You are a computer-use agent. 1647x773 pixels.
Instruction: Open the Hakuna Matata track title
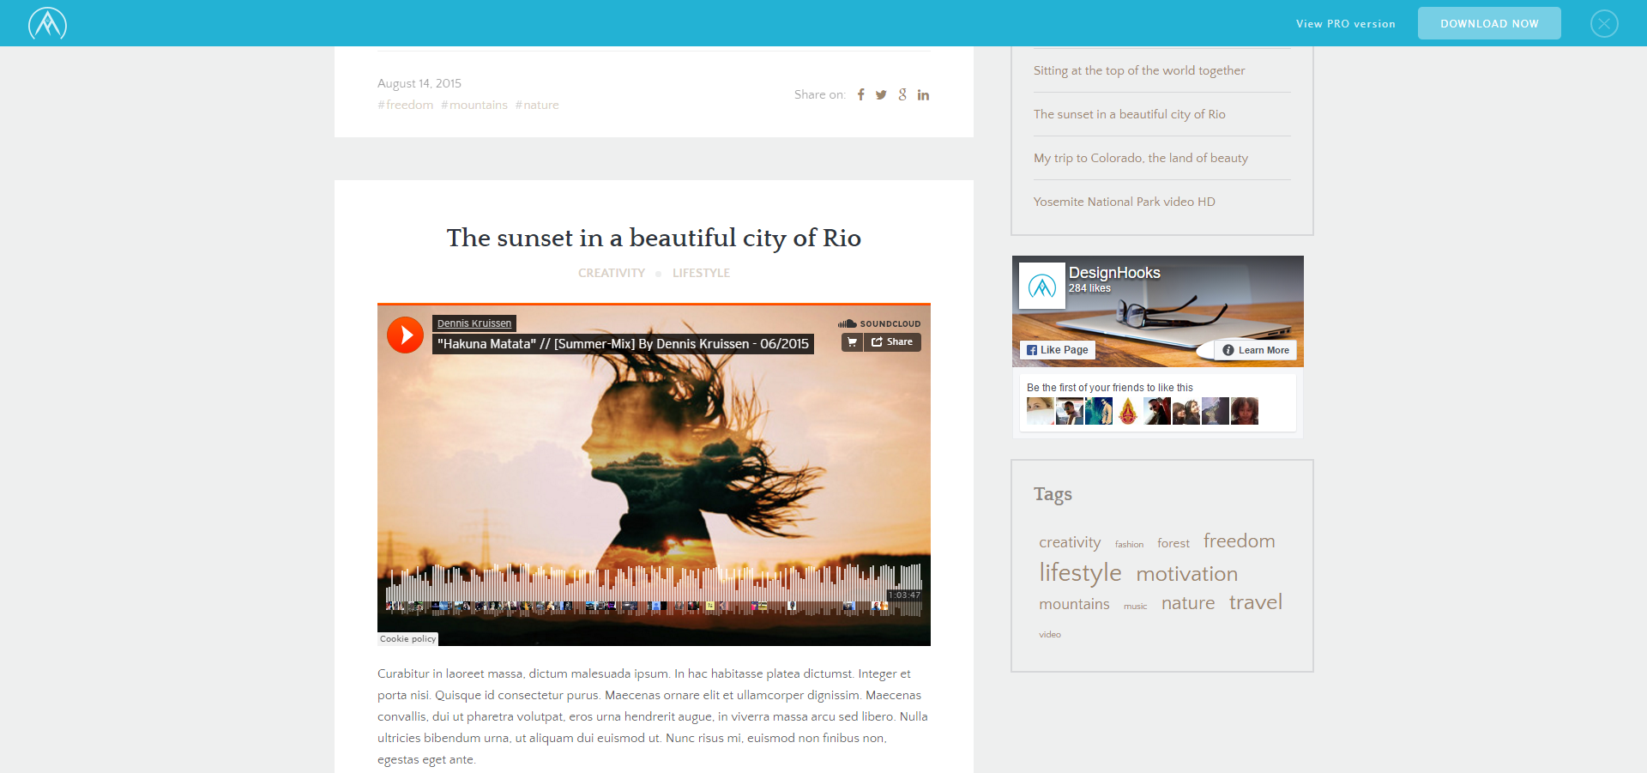623,344
